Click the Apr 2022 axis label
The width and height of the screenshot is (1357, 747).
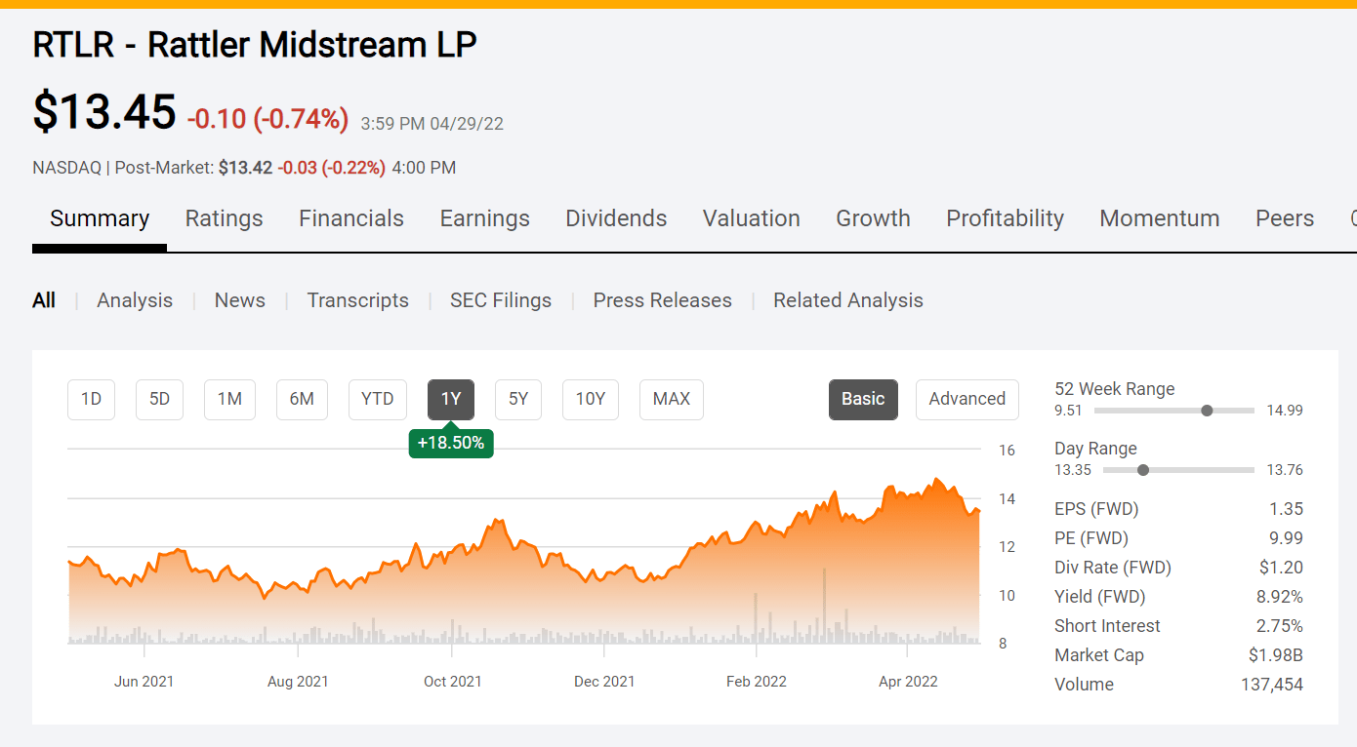pyautogui.click(x=908, y=682)
